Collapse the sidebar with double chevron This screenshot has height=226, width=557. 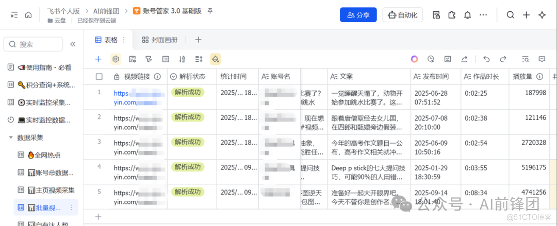(73, 44)
